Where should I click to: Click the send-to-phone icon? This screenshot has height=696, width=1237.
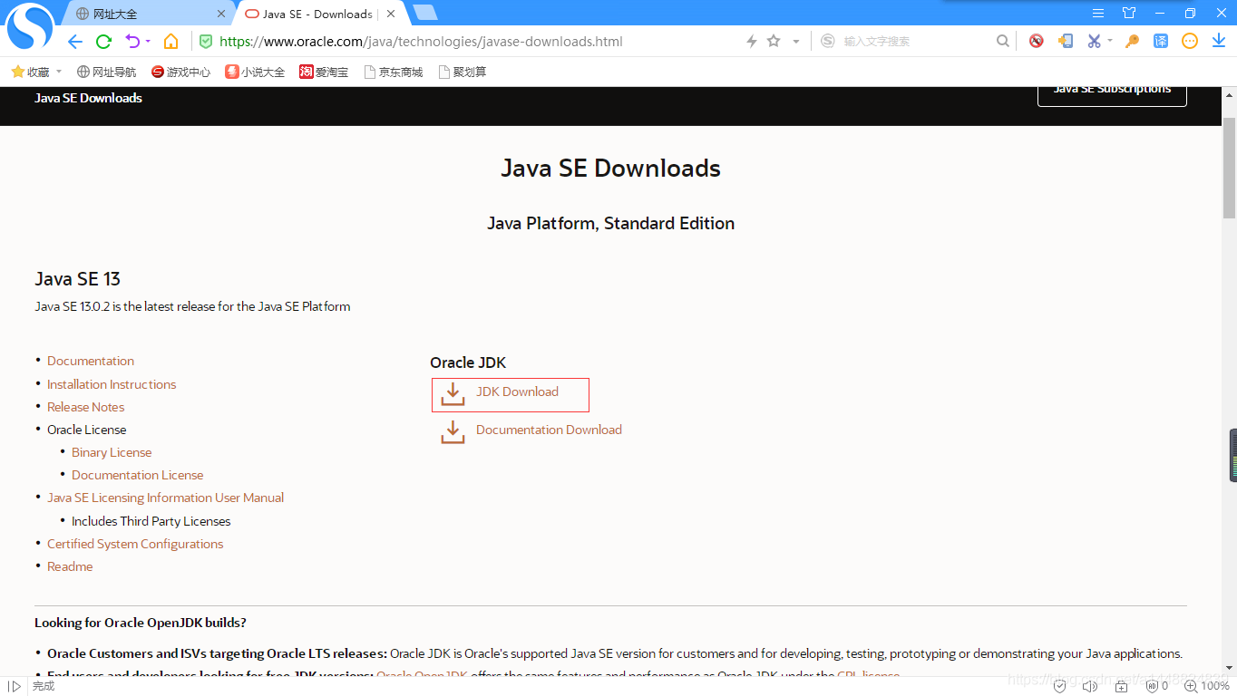[1066, 42]
